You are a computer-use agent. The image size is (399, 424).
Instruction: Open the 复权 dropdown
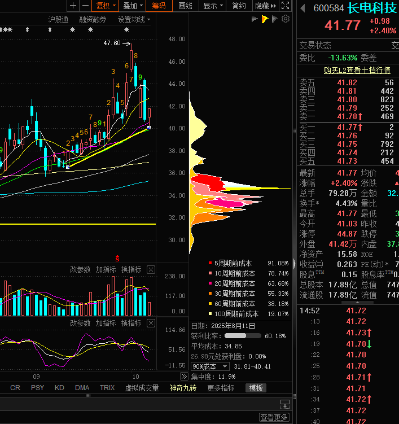click(x=106, y=6)
